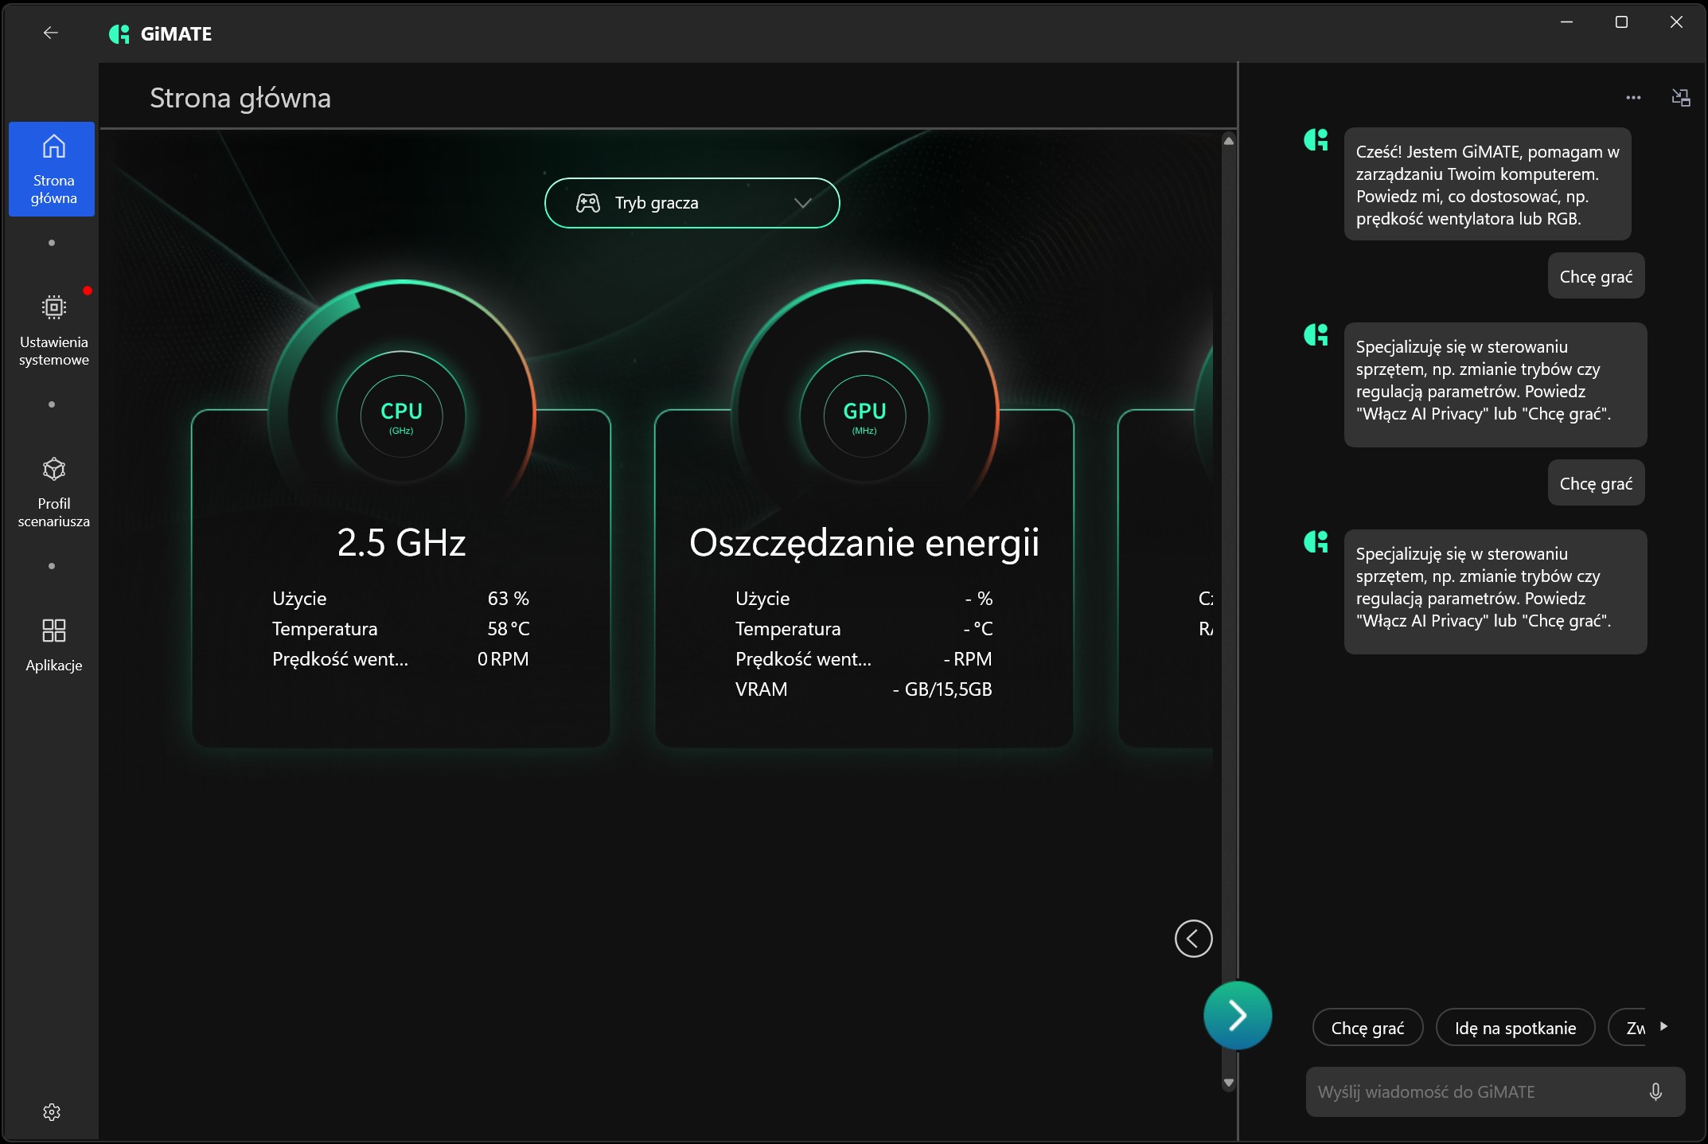Collapse the chat panel with the green arrow button
The width and height of the screenshot is (1708, 1144).
(1238, 1015)
